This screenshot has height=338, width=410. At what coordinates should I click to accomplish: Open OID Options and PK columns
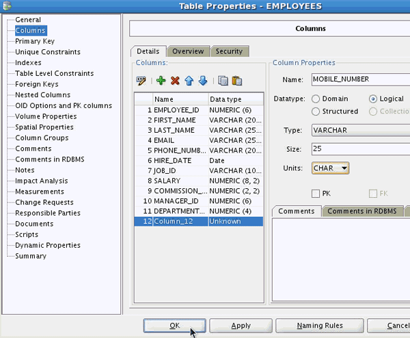coord(64,106)
